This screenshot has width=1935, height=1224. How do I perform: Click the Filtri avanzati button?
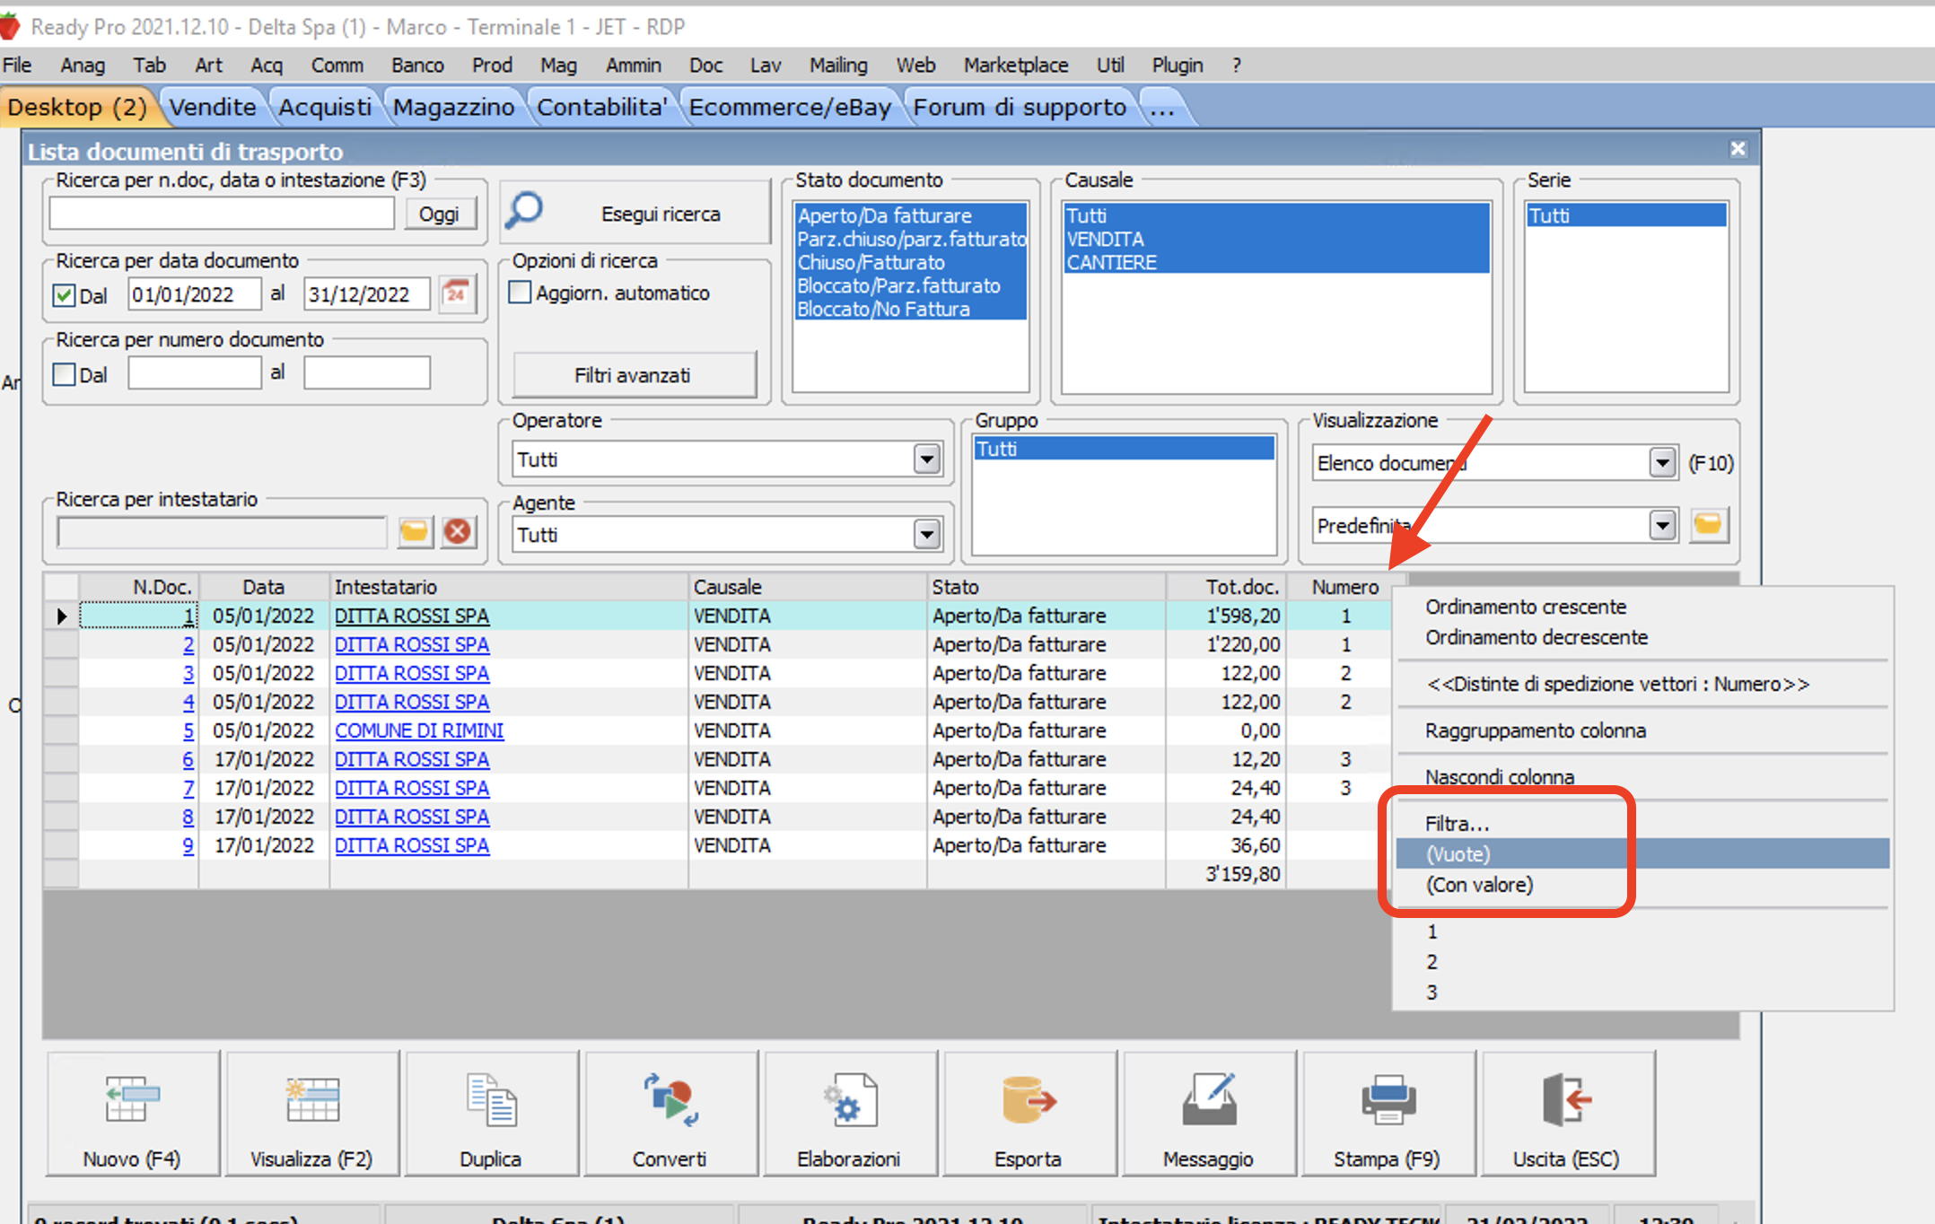(633, 375)
